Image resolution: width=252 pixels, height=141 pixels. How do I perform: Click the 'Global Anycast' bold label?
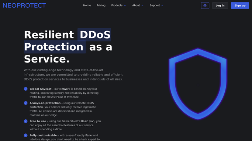pos(41,89)
